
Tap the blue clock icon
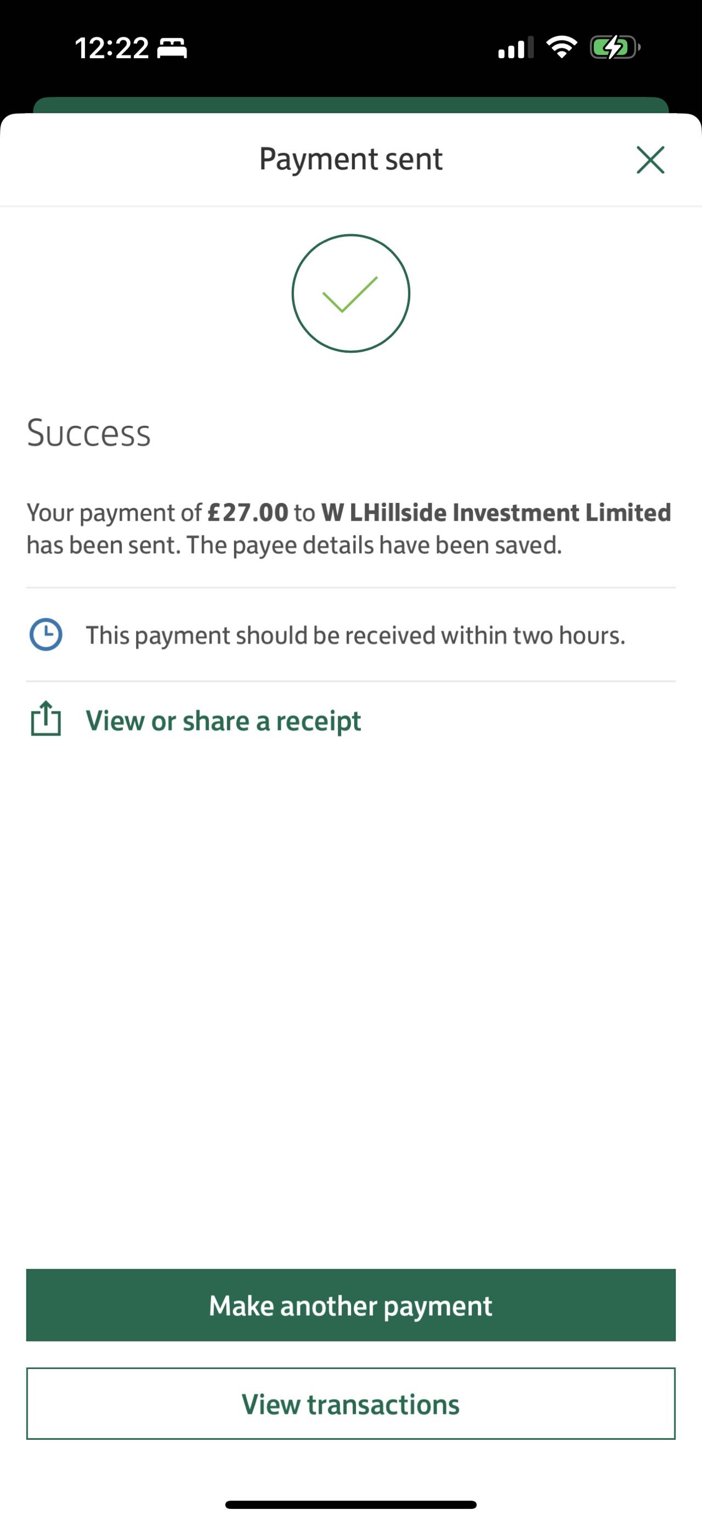coord(46,635)
